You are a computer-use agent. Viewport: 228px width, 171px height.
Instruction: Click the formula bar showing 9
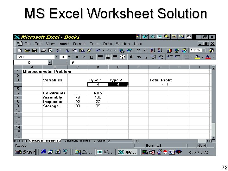(142, 62)
